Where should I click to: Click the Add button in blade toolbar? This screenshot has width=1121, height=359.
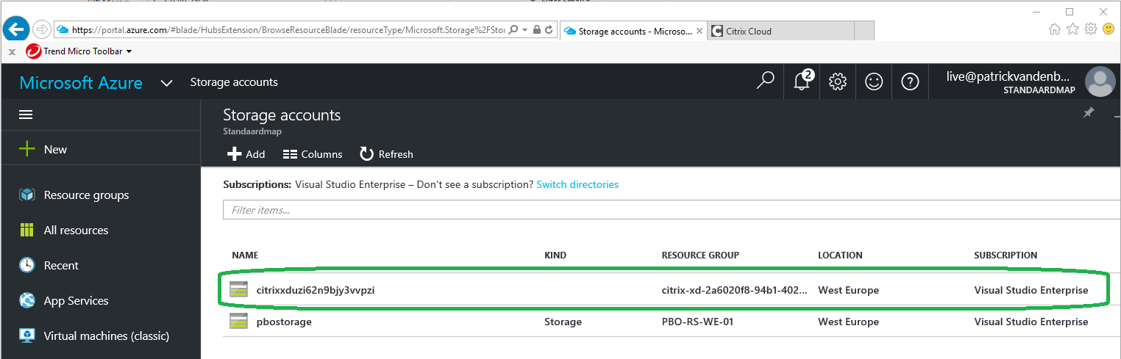246,154
